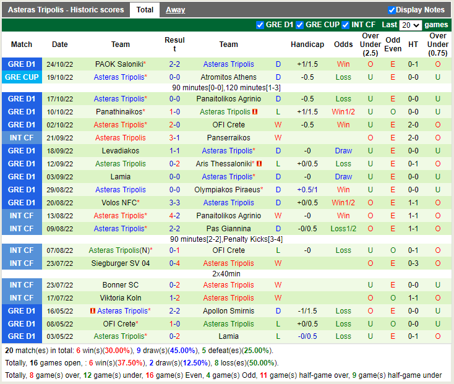Click the 3-3 score against Volos NFC

(174, 203)
